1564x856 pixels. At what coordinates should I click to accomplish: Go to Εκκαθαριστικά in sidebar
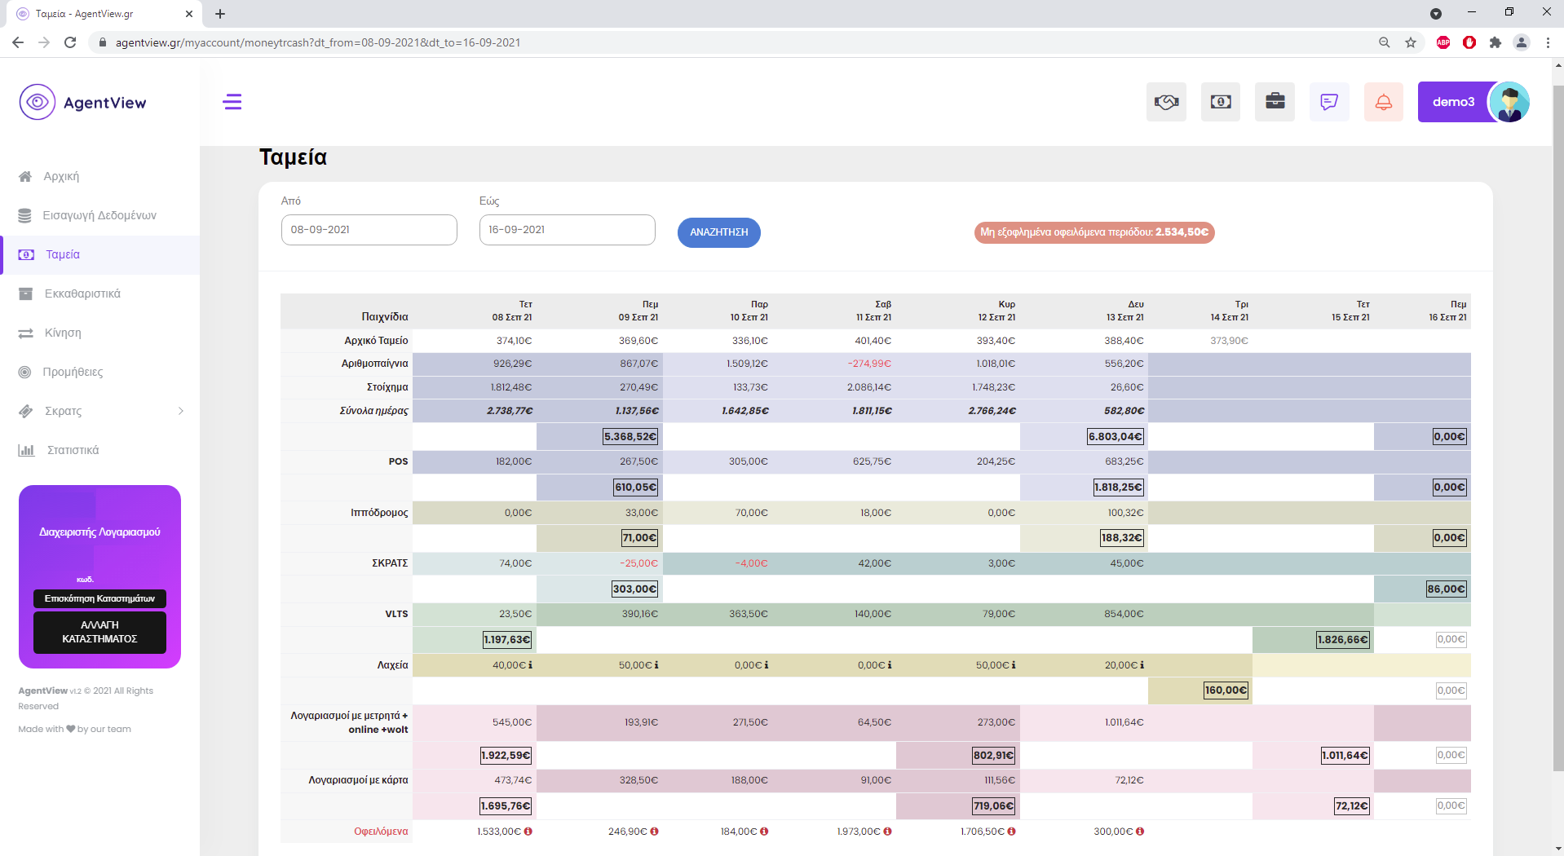[x=82, y=293]
